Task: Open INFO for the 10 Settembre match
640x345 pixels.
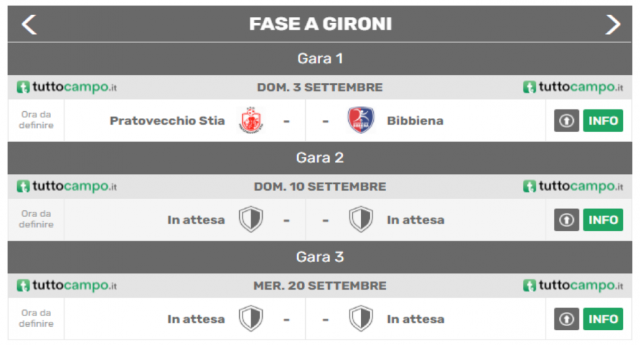Action: pos(603,220)
